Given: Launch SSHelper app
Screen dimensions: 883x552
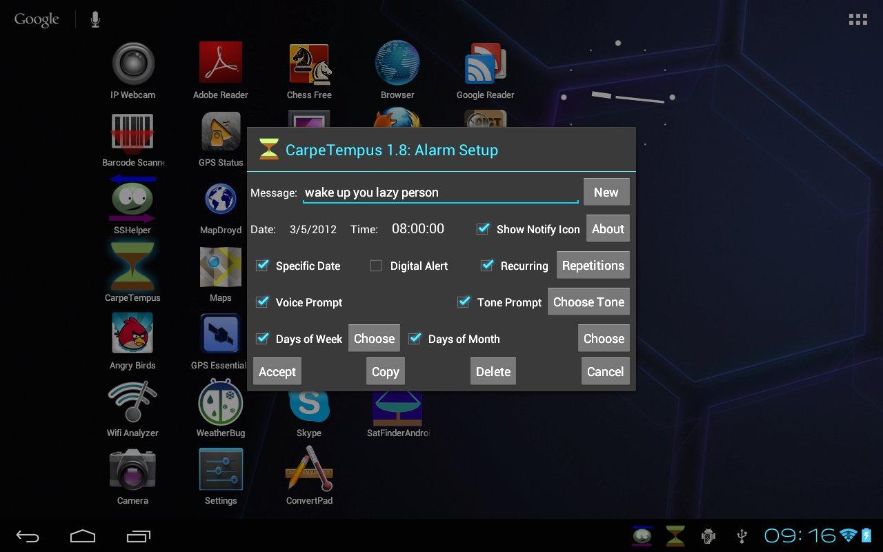Looking at the screenshot, I should [132, 206].
